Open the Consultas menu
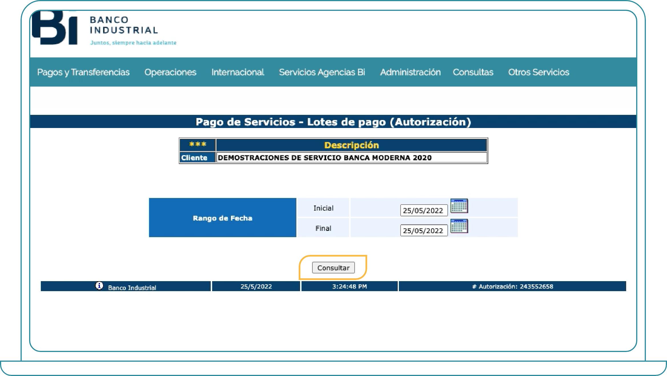 point(473,72)
